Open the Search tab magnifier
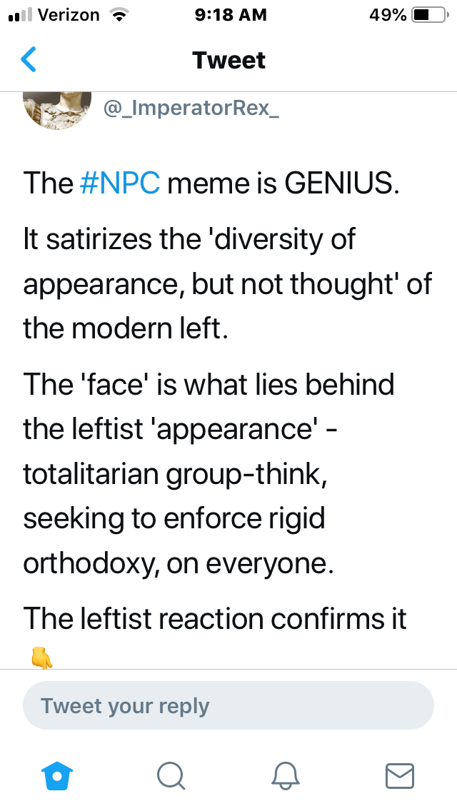The width and height of the screenshot is (457, 811). 171,775
